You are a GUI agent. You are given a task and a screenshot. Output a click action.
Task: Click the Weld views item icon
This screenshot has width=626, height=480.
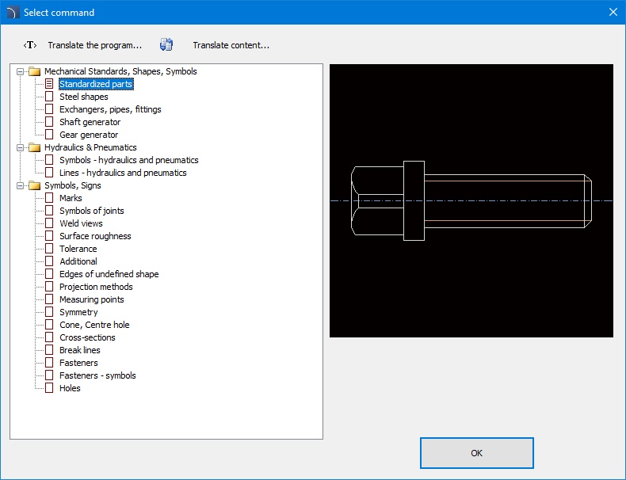[49, 223]
